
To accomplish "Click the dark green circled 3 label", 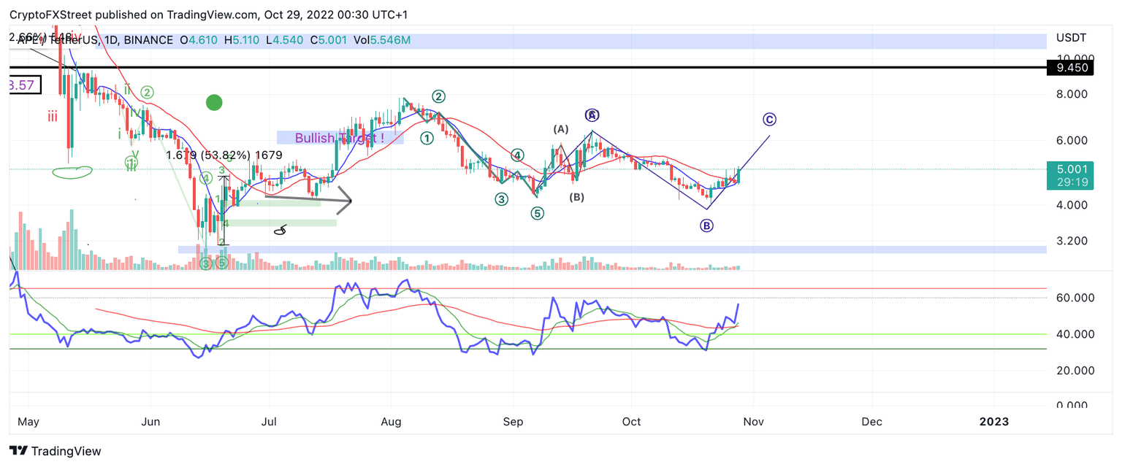I will pyautogui.click(x=501, y=198).
